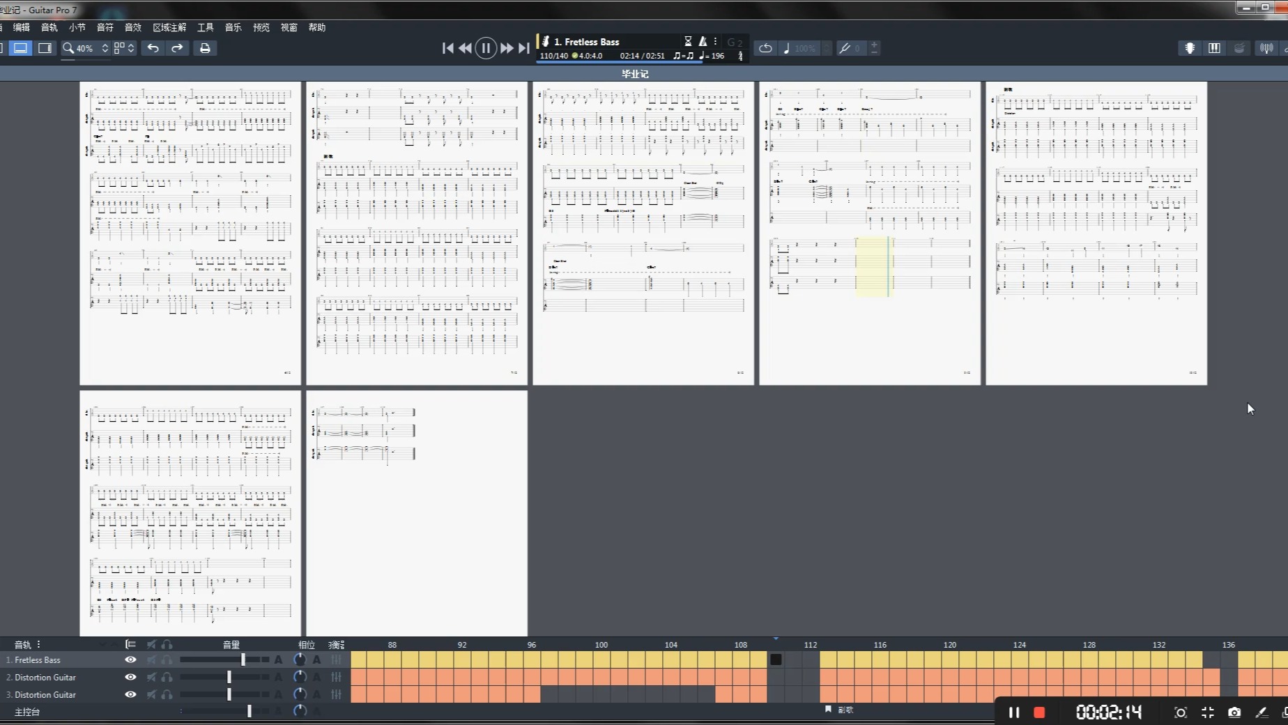1288x725 pixels.
Task: Click the Fretless Bass volume slider handle
Action: [243, 659]
